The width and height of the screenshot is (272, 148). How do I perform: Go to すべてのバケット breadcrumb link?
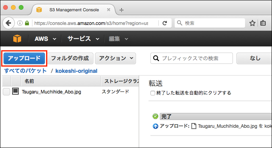tap(25, 71)
